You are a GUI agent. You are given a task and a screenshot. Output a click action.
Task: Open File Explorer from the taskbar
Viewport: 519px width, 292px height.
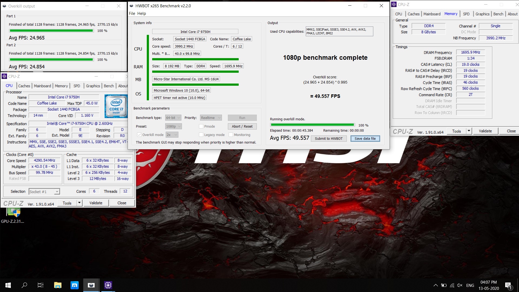tap(58, 285)
